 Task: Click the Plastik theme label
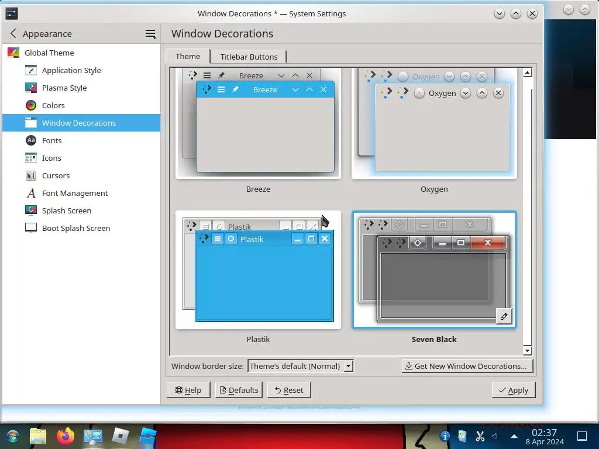pos(258,339)
